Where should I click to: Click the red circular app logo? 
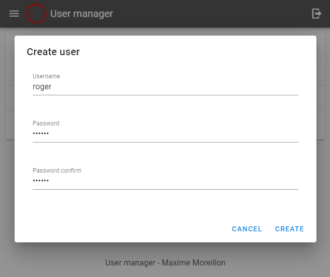coord(36,14)
